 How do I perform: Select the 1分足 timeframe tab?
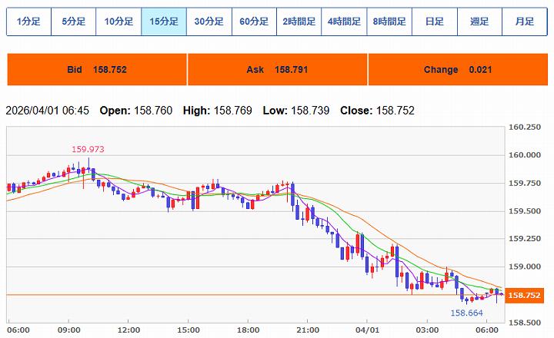pyautogui.click(x=28, y=22)
